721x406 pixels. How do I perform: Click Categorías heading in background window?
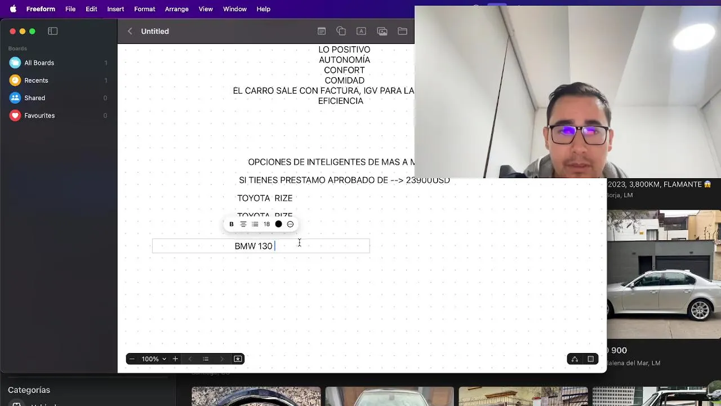point(29,390)
